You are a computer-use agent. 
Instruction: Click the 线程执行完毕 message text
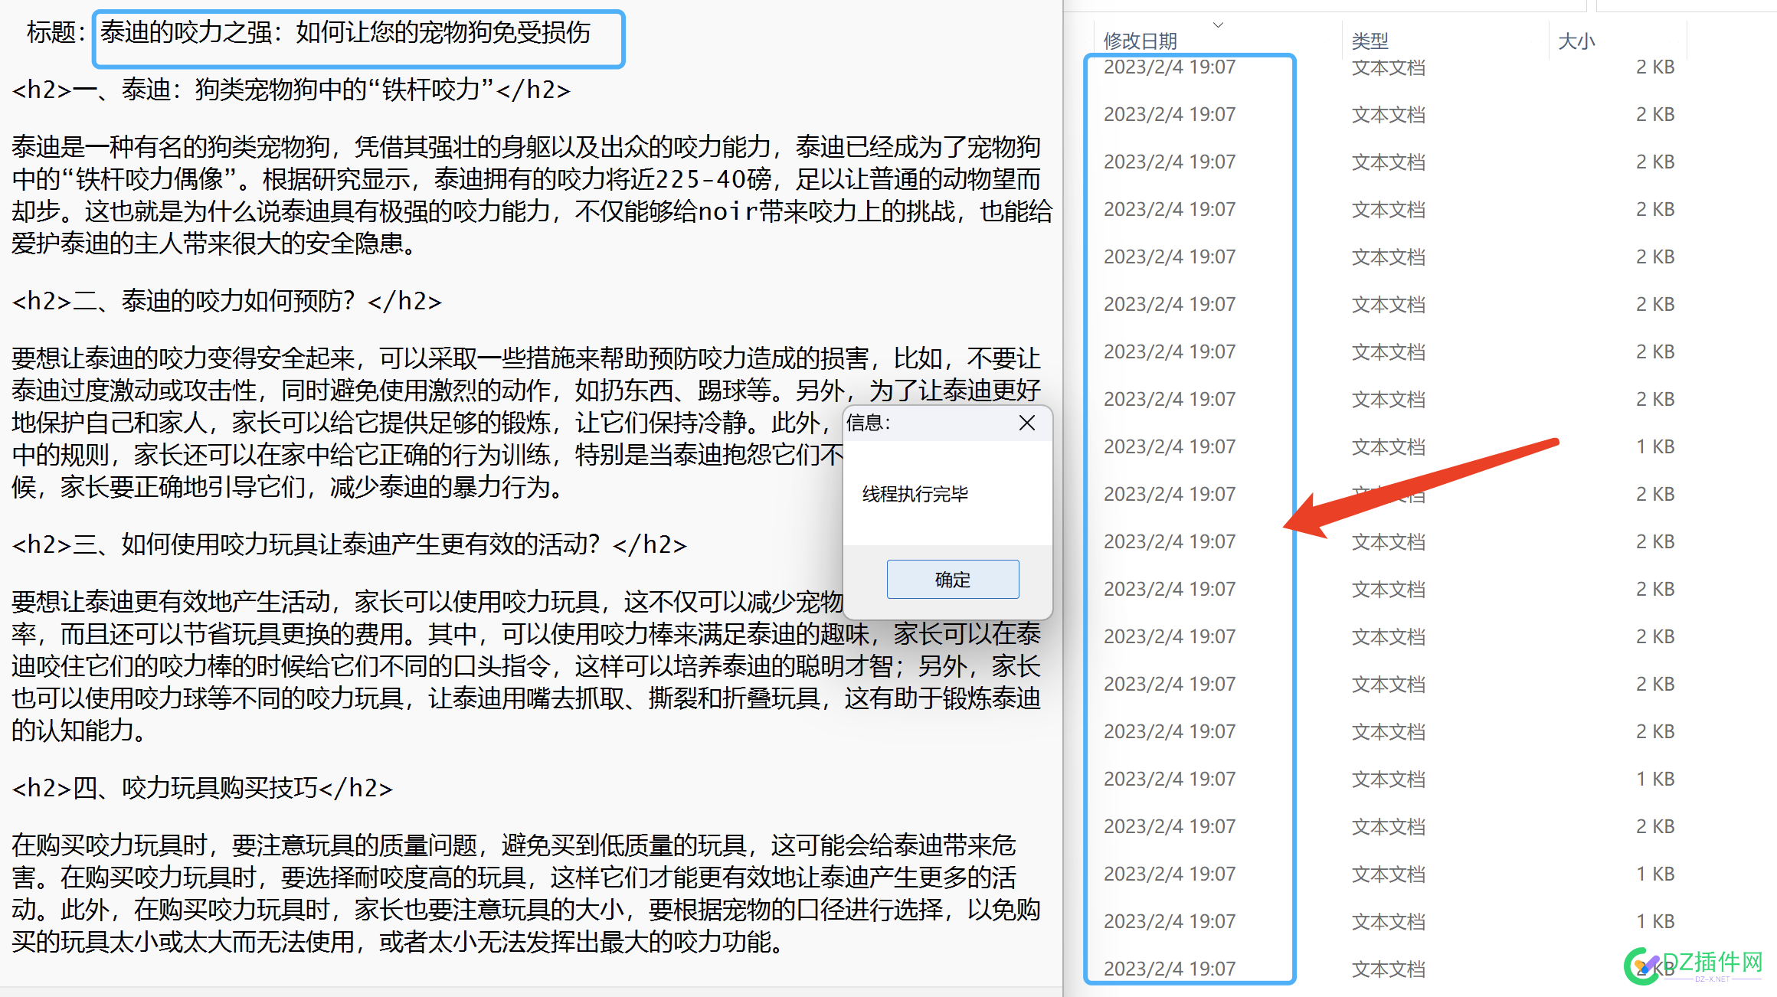[x=915, y=494]
